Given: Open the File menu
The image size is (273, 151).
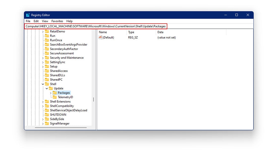Looking at the screenshot, I should pyautogui.click(x=28, y=21).
